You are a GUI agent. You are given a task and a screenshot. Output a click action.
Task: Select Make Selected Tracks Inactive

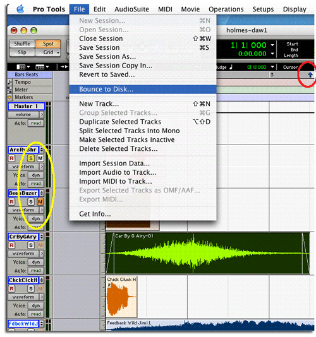143,139
